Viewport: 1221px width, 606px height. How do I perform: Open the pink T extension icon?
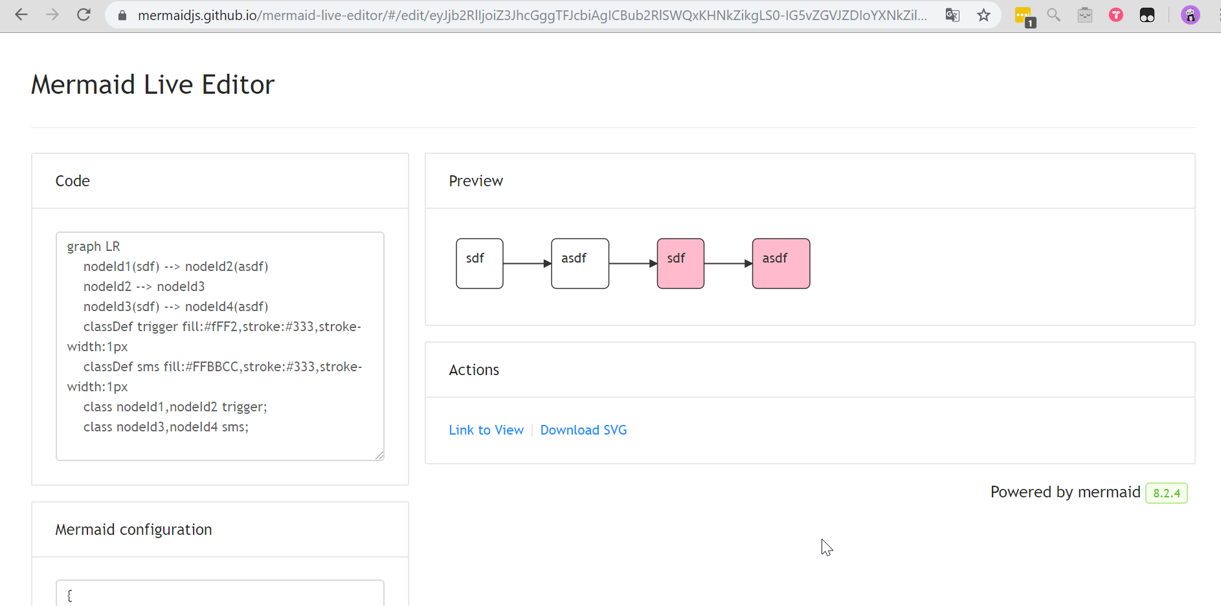coord(1116,14)
